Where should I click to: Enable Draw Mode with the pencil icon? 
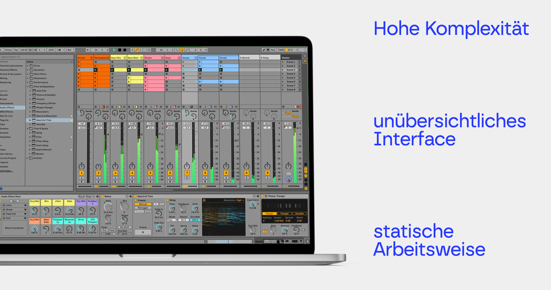point(264,50)
